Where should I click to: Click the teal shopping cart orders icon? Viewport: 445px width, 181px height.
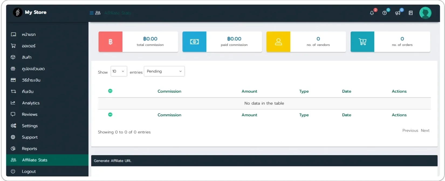362,42
